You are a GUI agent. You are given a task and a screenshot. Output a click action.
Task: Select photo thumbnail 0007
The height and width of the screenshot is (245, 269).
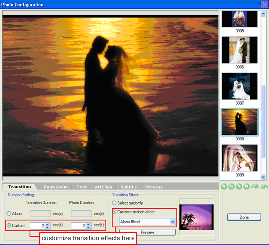(239, 86)
